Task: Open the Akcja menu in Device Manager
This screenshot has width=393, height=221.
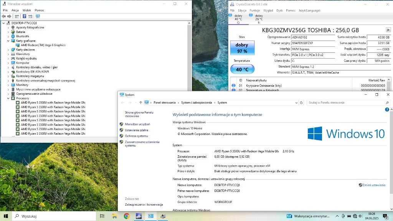Action: 15,10
